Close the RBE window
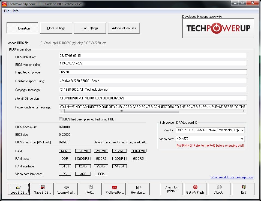Screen dimensions: 261x201 253,3
